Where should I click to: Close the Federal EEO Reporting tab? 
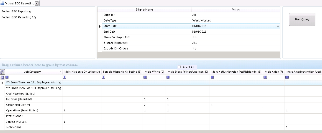[x=37, y=3]
